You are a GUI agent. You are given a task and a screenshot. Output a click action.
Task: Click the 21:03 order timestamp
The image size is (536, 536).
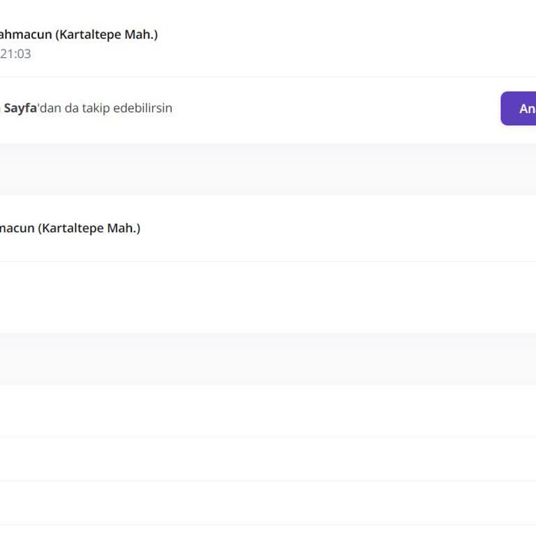pyautogui.click(x=15, y=54)
